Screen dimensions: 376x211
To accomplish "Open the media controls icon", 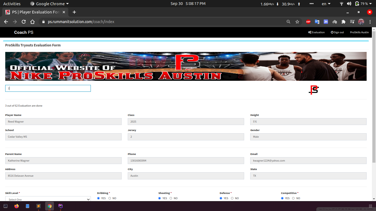I will coord(352,22).
